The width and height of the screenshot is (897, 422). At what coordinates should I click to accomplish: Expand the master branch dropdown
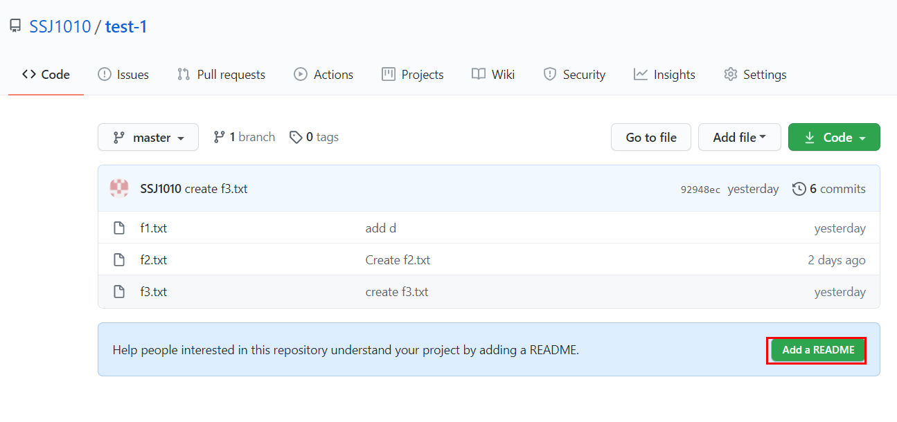pyautogui.click(x=148, y=137)
